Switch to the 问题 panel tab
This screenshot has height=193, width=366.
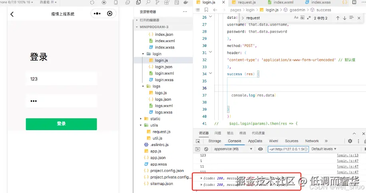pyautogui.click(x=218, y=133)
